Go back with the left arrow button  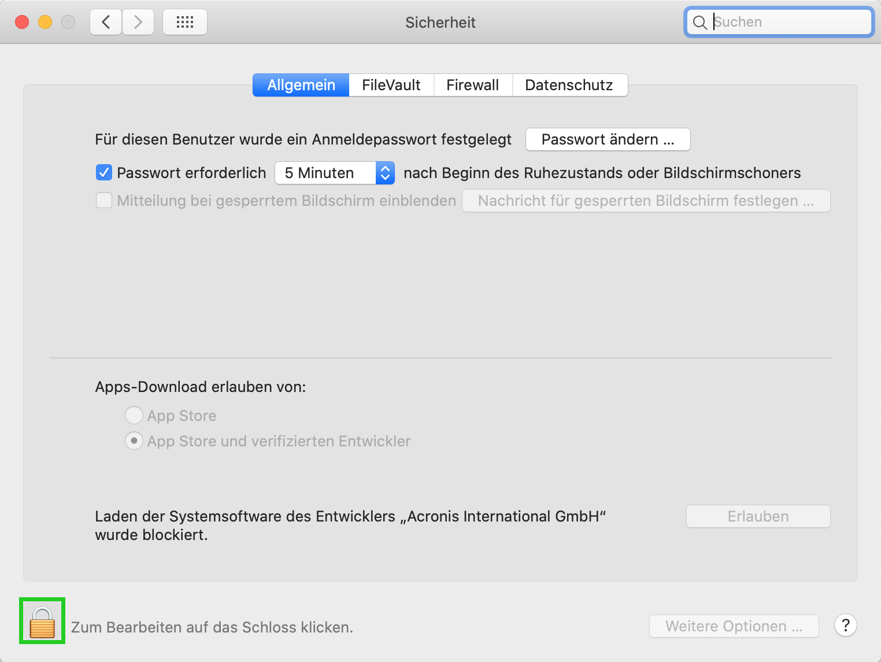(x=106, y=23)
